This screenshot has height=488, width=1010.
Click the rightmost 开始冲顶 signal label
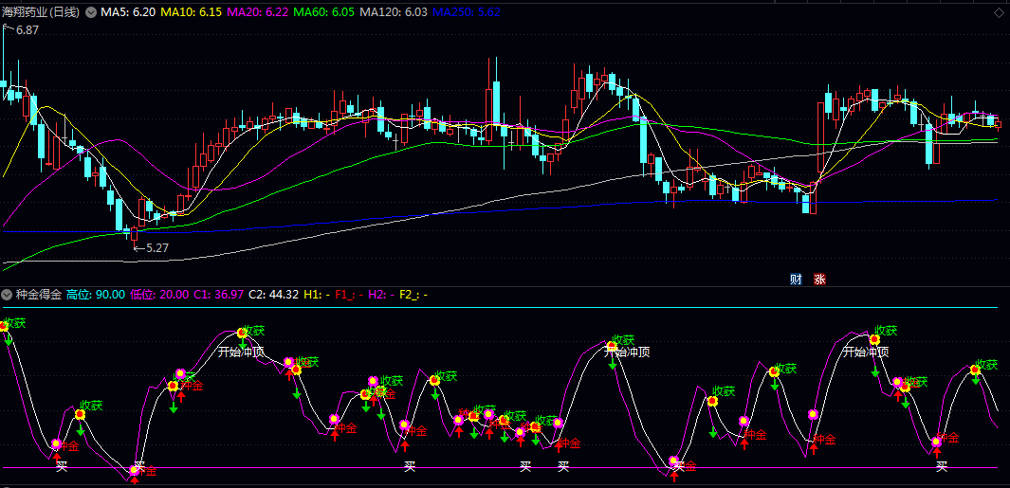(865, 352)
